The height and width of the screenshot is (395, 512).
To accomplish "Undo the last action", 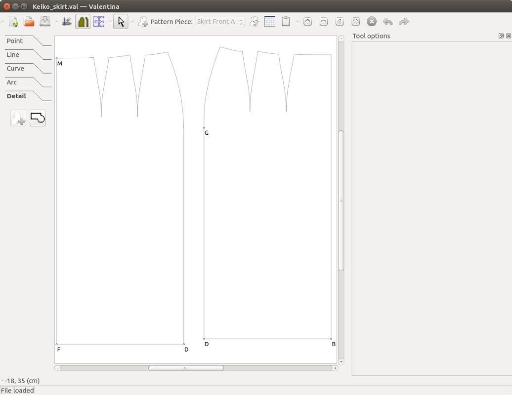I will (x=387, y=22).
